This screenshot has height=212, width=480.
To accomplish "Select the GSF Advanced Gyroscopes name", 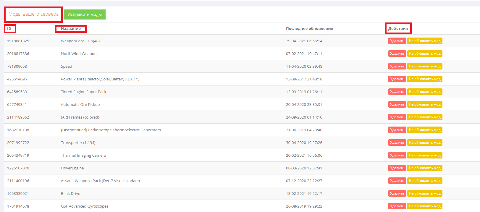I will (x=85, y=206).
